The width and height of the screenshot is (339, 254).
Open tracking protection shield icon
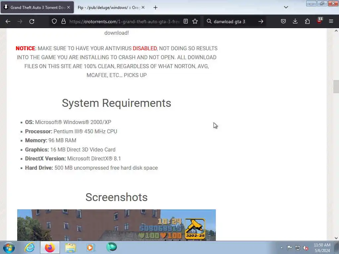54,21
